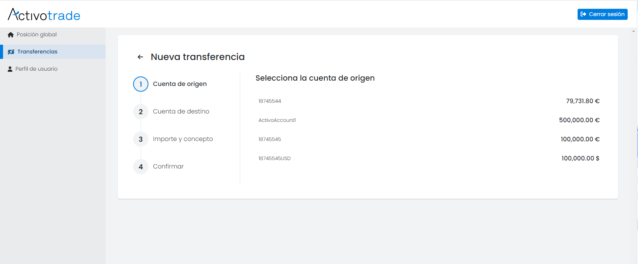
Task: Click the 100,000.00 € balance
Action: [580, 139]
